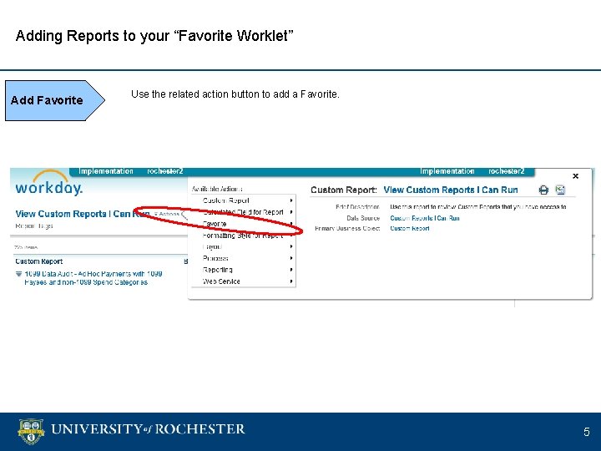Click View Custom Reports I Can Run popup title
The height and width of the screenshot is (451, 601).
(451, 190)
